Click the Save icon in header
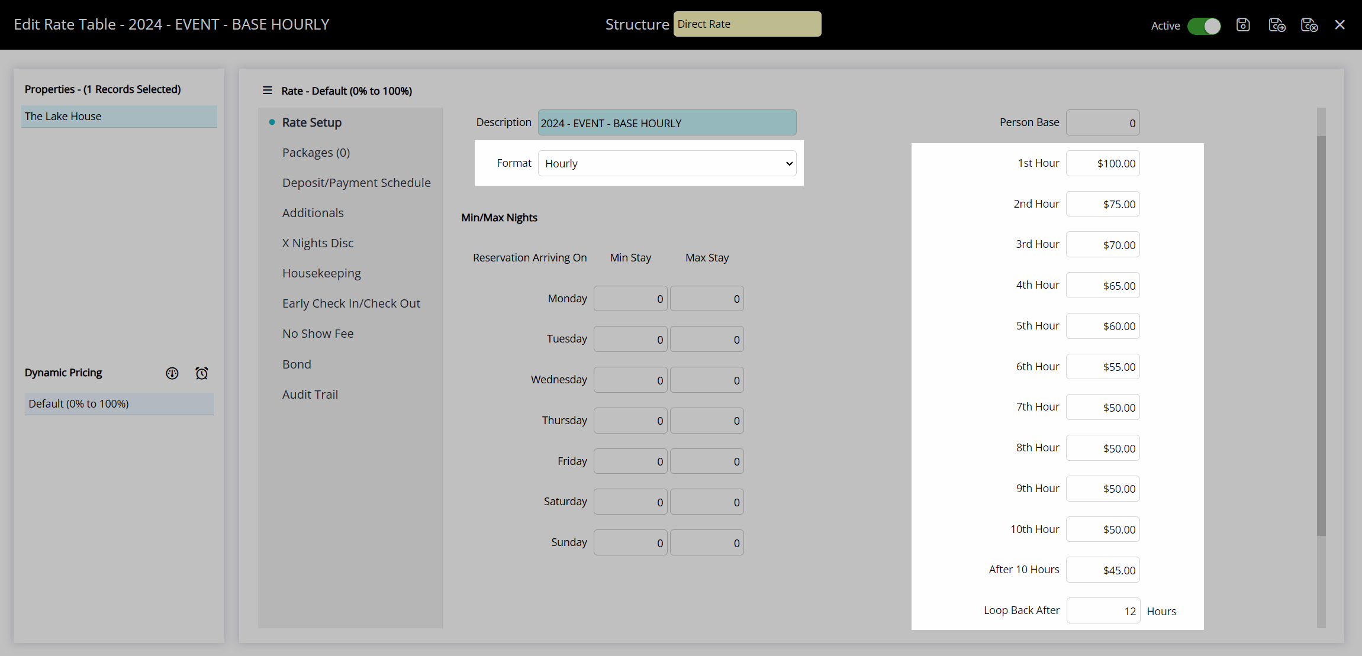Screen dimensions: 1362x656 tap(1243, 25)
